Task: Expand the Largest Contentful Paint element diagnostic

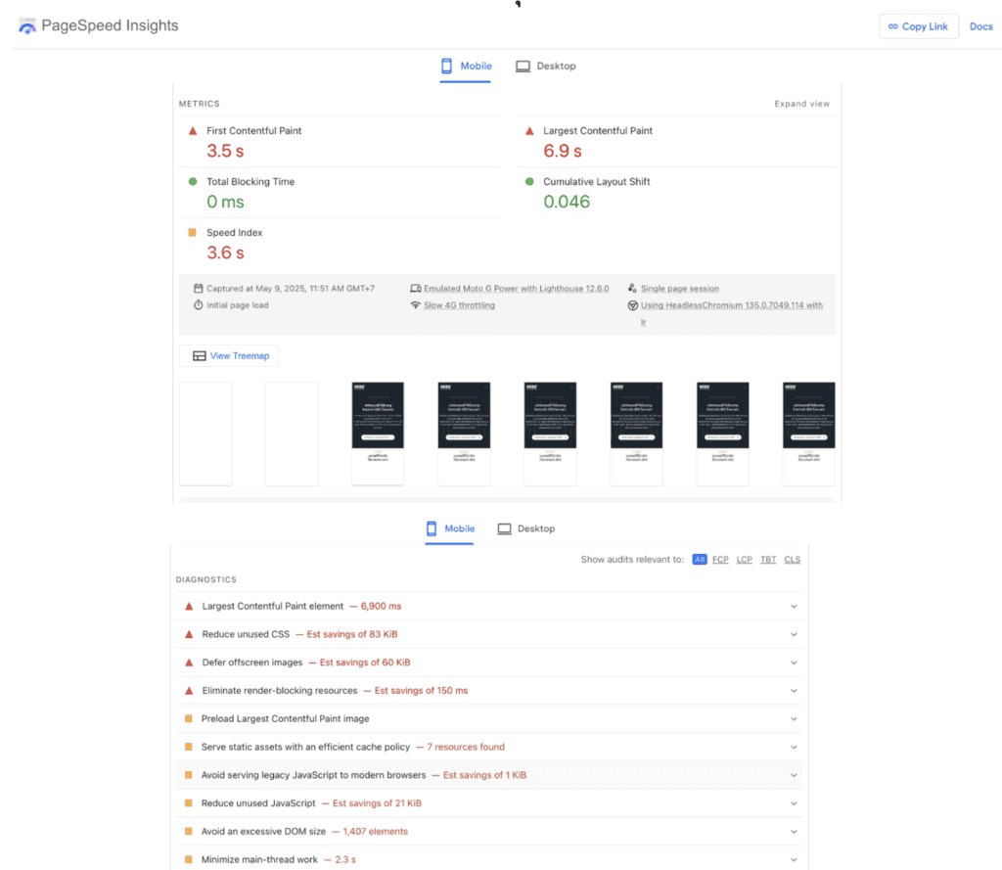Action: [x=794, y=606]
